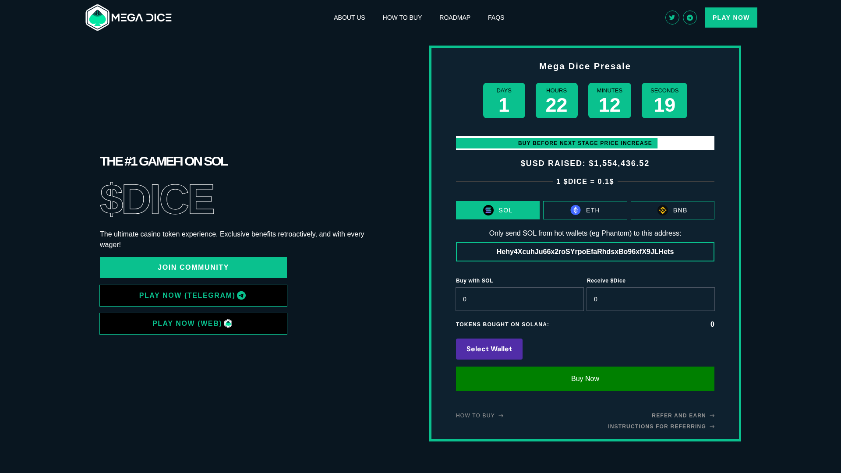Click the '1 $DICE = 0.1$' price text

[585, 182]
